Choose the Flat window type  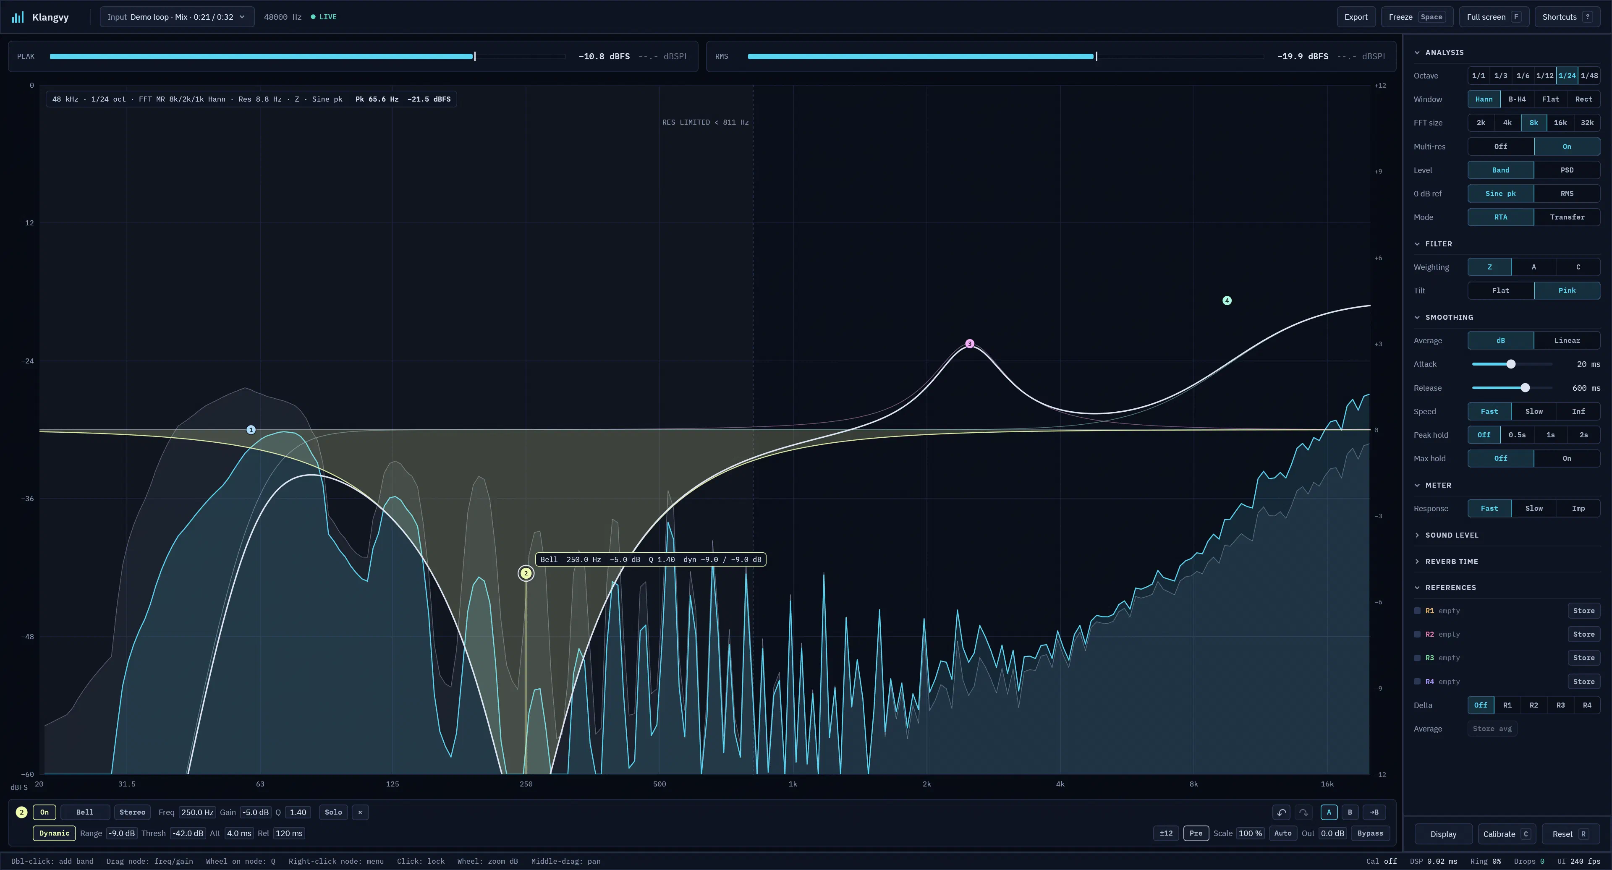1550,99
